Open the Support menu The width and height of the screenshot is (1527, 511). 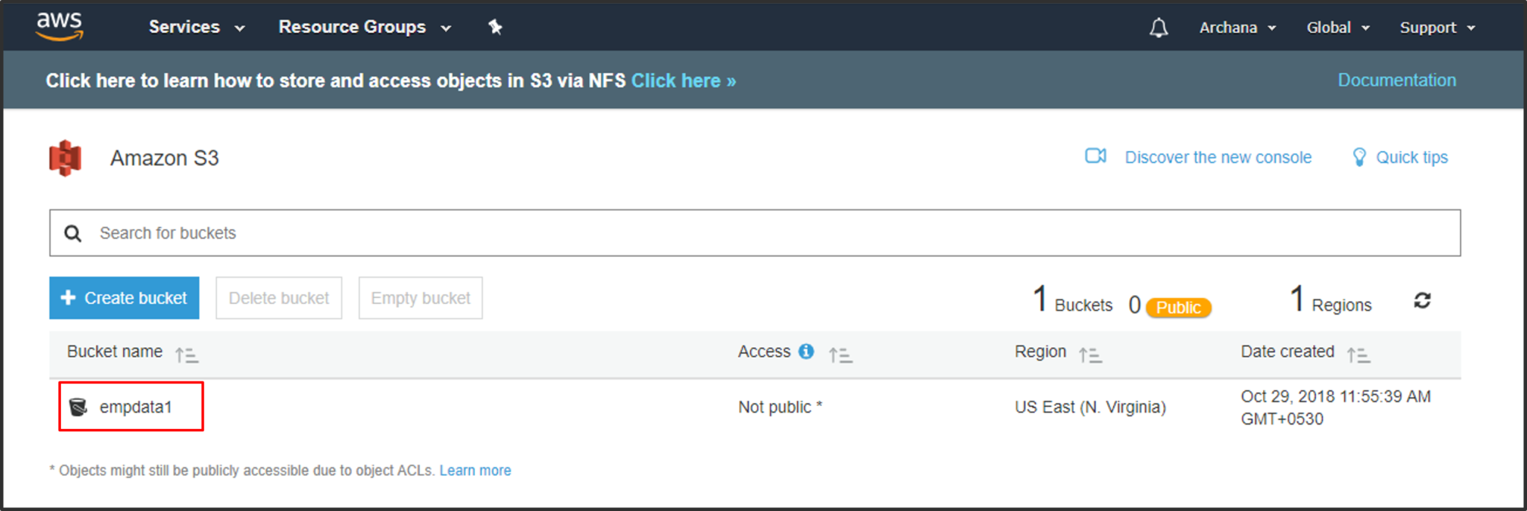tap(1438, 28)
